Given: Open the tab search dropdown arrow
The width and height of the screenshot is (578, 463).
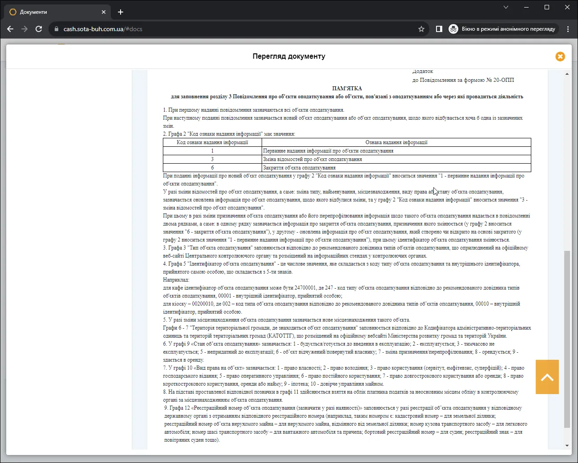Looking at the screenshot, I should pos(506,7).
